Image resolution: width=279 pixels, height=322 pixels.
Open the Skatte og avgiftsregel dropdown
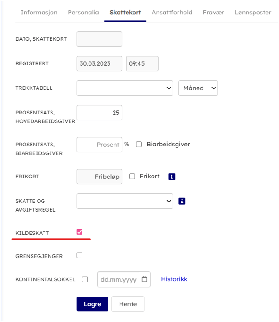[125, 201]
